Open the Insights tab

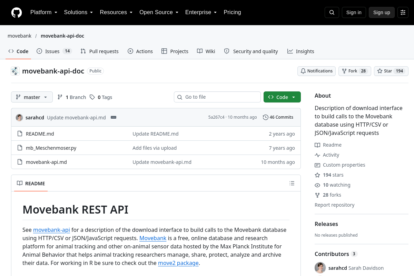click(301, 51)
